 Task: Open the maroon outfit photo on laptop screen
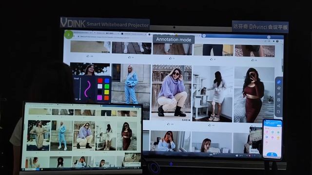tap(127, 136)
